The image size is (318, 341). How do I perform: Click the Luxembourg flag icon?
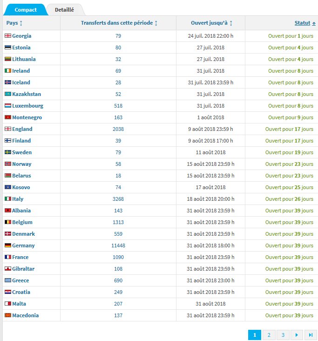pyautogui.click(x=8, y=106)
